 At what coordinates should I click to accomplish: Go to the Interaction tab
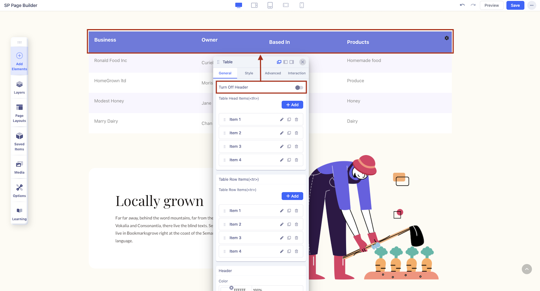(x=297, y=73)
